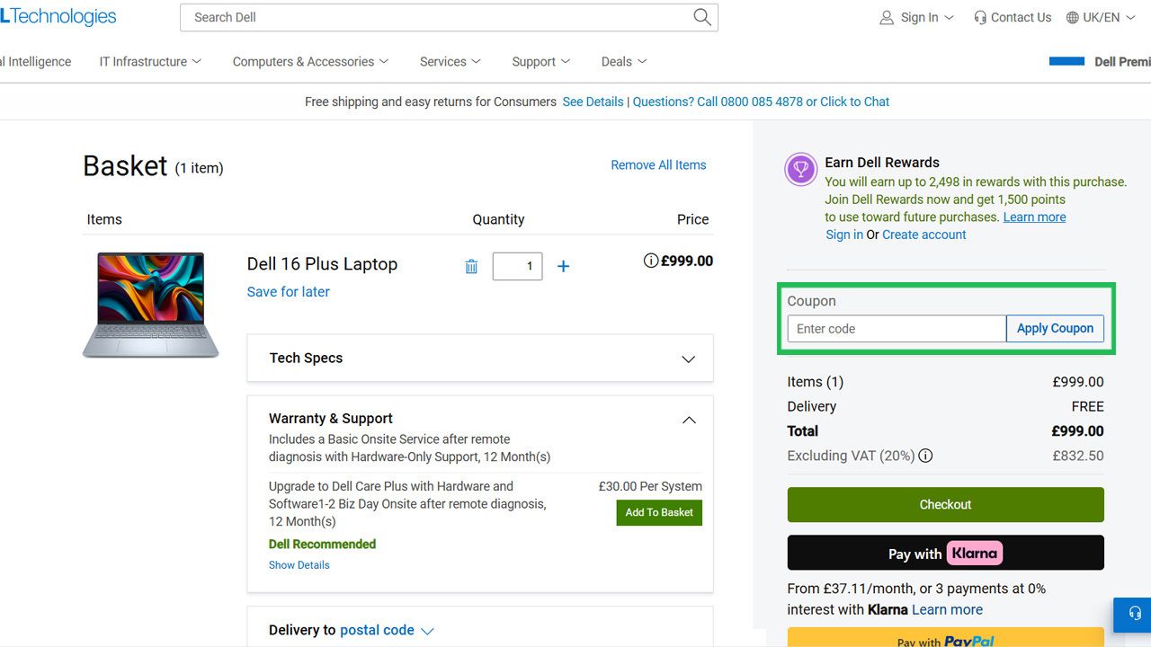Click Learn more about Dell Rewards

(1034, 217)
